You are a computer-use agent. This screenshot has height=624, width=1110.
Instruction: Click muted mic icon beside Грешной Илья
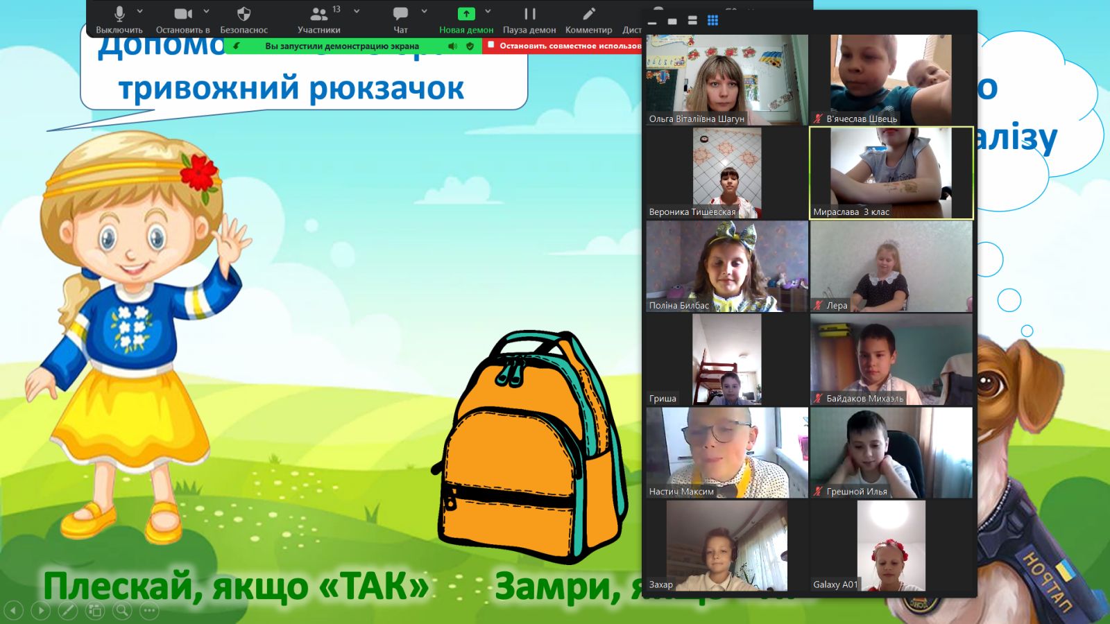click(818, 491)
